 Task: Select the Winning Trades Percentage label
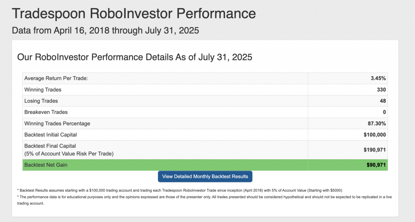click(x=57, y=124)
